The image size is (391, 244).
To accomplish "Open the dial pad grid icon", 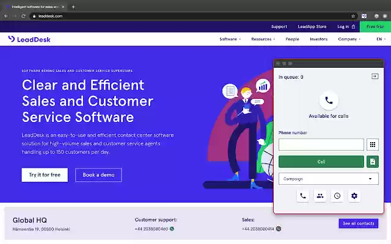I will pyautogui.click(x=373, y=145).
